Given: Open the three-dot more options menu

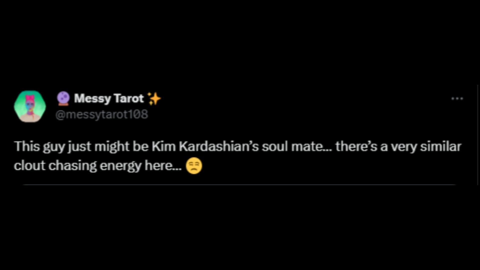Looking at the screenshot, I should click(457, 98).
